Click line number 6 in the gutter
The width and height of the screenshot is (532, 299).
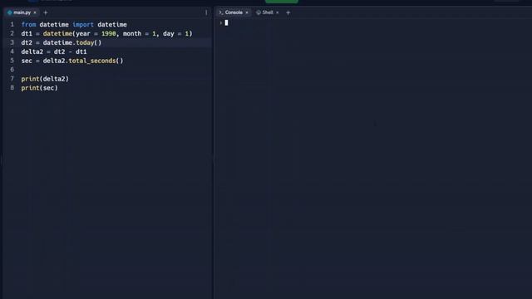point(12,70)
